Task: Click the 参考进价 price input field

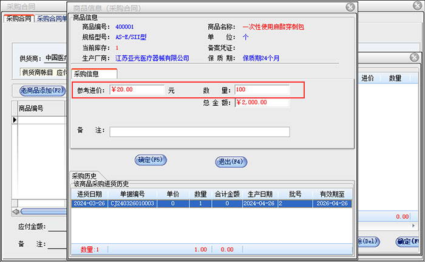Action: tap(137, 90)
